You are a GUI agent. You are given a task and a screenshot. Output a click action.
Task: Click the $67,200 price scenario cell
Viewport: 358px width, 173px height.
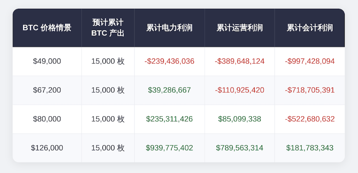(47, 90)
